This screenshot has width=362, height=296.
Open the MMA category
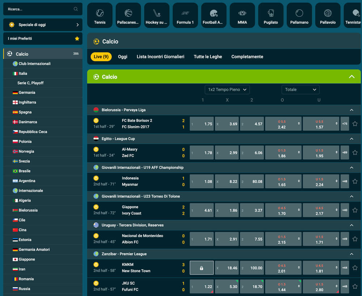point(242,16)
